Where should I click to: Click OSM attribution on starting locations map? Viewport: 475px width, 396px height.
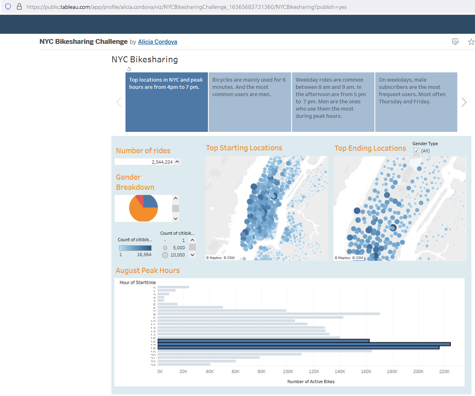pyautogui.click(x=229, y=258)
